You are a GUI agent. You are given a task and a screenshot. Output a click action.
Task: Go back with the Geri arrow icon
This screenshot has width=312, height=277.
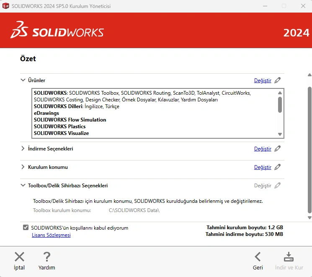coord(258,257)
